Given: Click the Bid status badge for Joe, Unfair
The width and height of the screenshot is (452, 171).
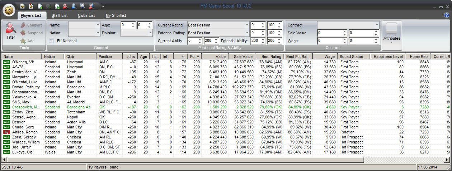Looking at the screenshot, I should click(6, 147).
